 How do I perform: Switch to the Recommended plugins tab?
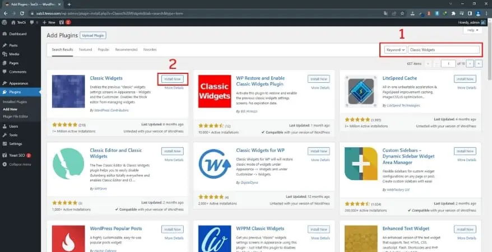pyautogui.click(x=126, y=49)
